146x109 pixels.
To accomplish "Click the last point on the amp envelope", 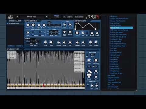I will tap(96, 29).
